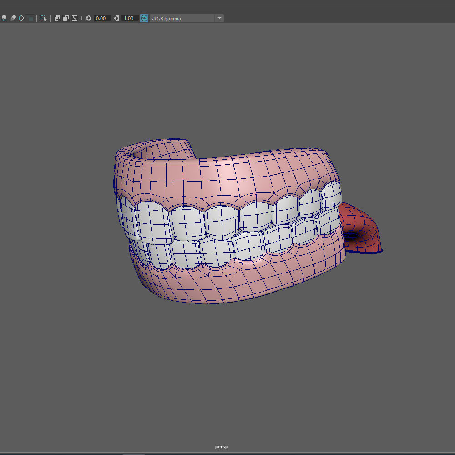455x455 pixels.
Task: Toggle the view transform ON button
Action: [x=144, y=18]
